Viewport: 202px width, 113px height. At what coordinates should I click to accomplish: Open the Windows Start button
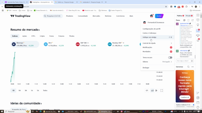click(2, 111)
